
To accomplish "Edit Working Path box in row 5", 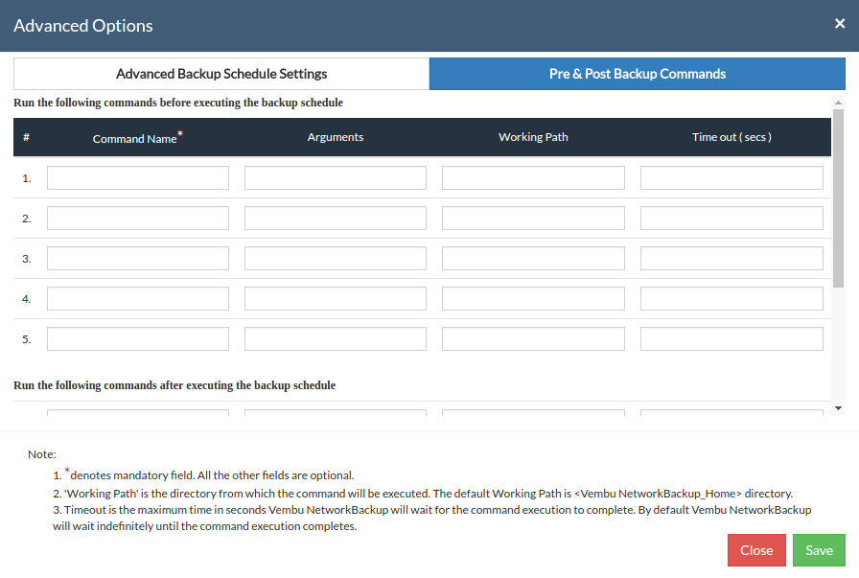I will (533, 338).
